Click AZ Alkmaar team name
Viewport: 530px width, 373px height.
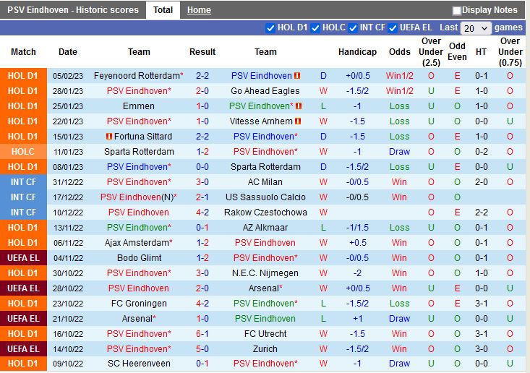[265, 228]
